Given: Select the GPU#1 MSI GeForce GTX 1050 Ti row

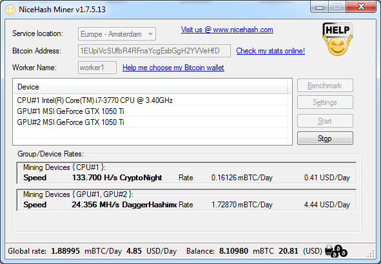Looking at the screenshot, I should (x=152, y=111).
